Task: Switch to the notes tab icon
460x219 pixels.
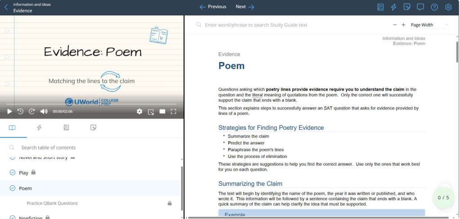Action: [x=93, y=127]
